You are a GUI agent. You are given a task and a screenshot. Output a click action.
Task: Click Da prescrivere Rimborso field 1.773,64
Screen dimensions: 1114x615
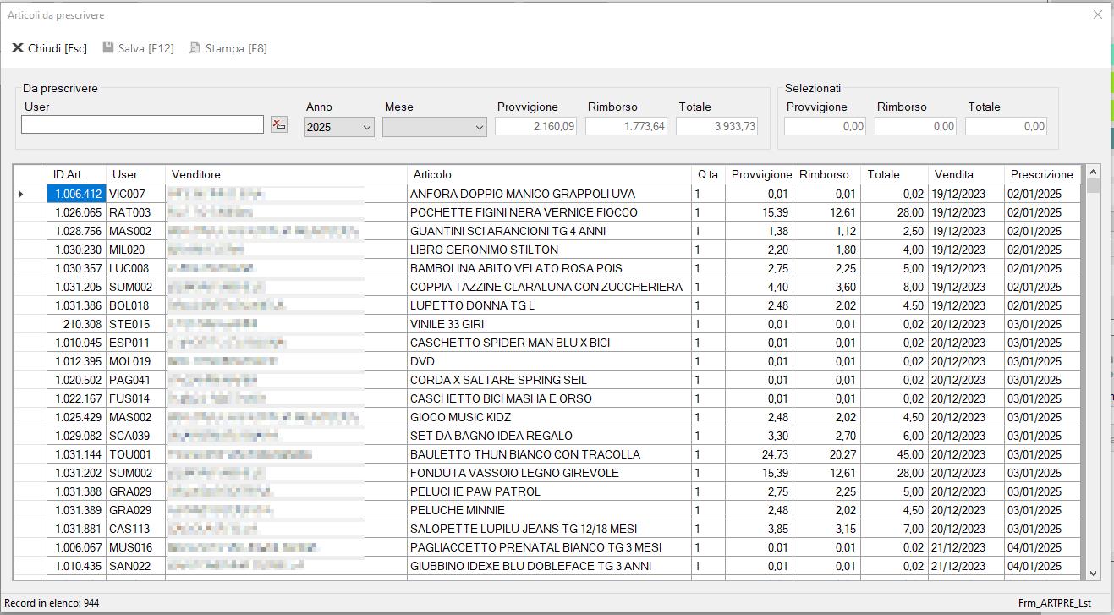(627, 126)
